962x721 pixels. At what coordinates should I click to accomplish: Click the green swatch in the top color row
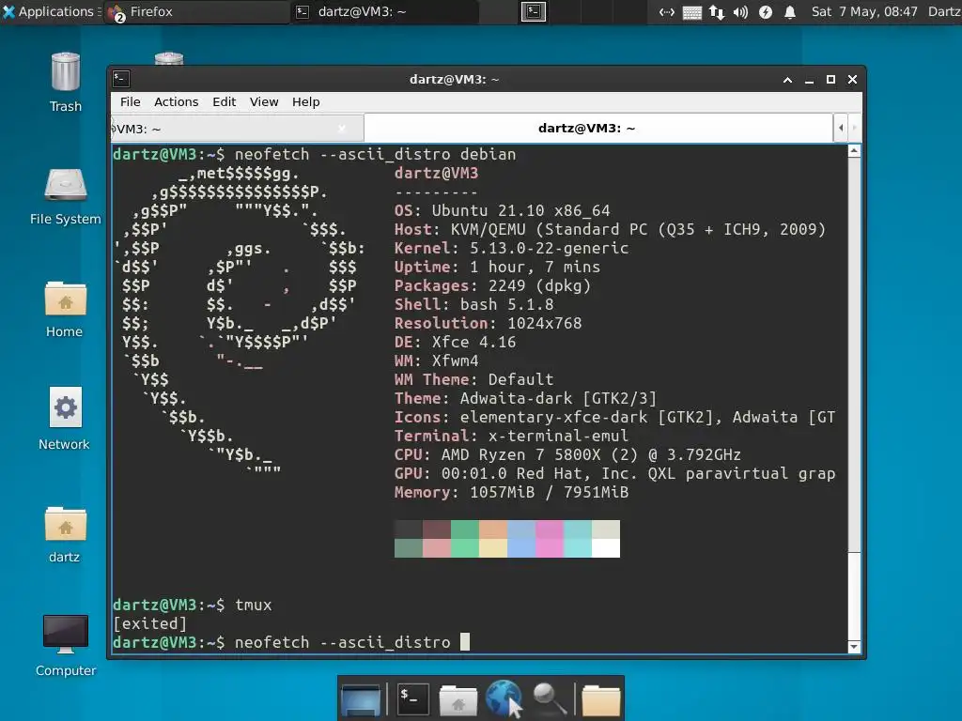[x=464, y=529]
